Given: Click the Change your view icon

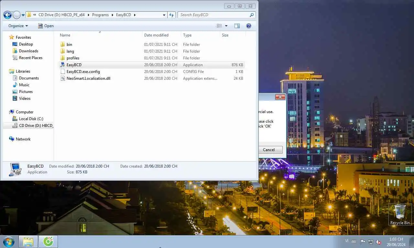Looking at the screenshot, I should (x=219, y=26).
